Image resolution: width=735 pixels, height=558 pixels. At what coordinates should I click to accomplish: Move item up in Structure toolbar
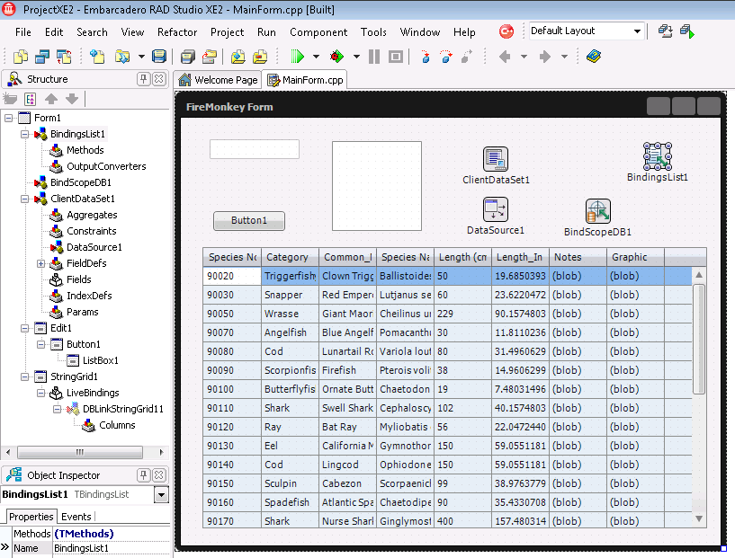coord(51,99)
